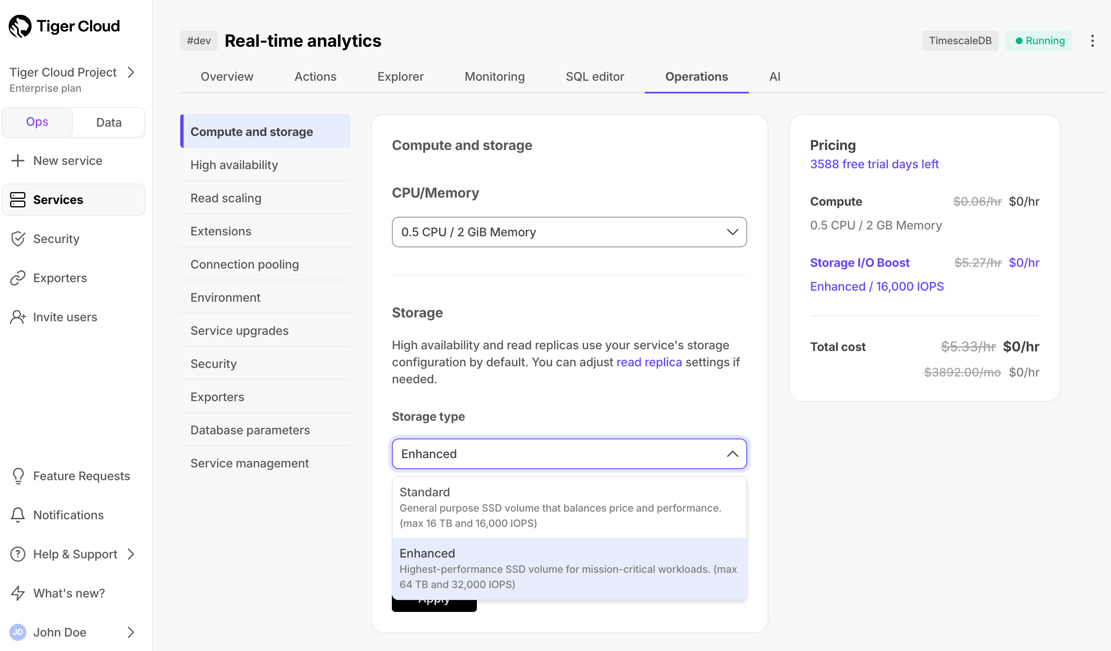
Task: Open Database parameters section
Action: click(x=265, y=430)
